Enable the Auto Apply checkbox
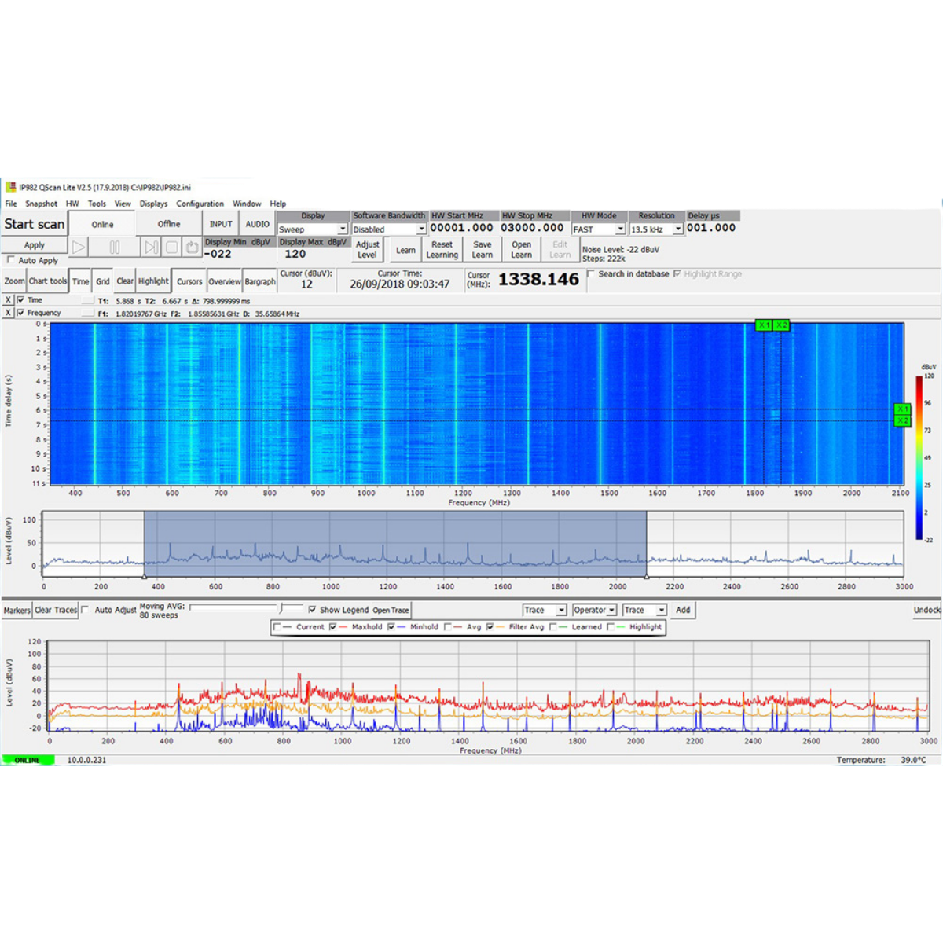Screen dimensions: 943x943 [11, 260]
